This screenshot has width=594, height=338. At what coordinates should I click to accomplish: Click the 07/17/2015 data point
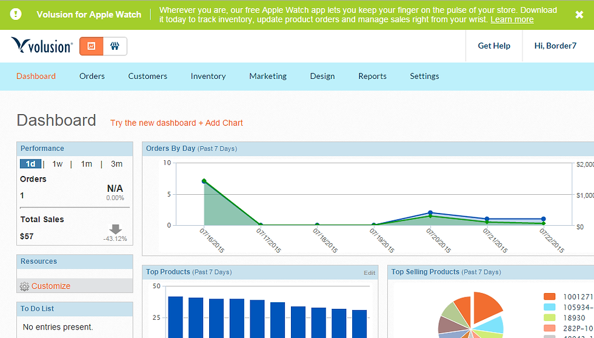coord(261,225)
